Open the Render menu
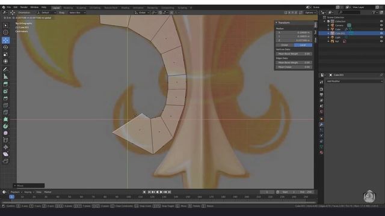Image resolution: width=385 pixels, height=216 pixels. 24,7
